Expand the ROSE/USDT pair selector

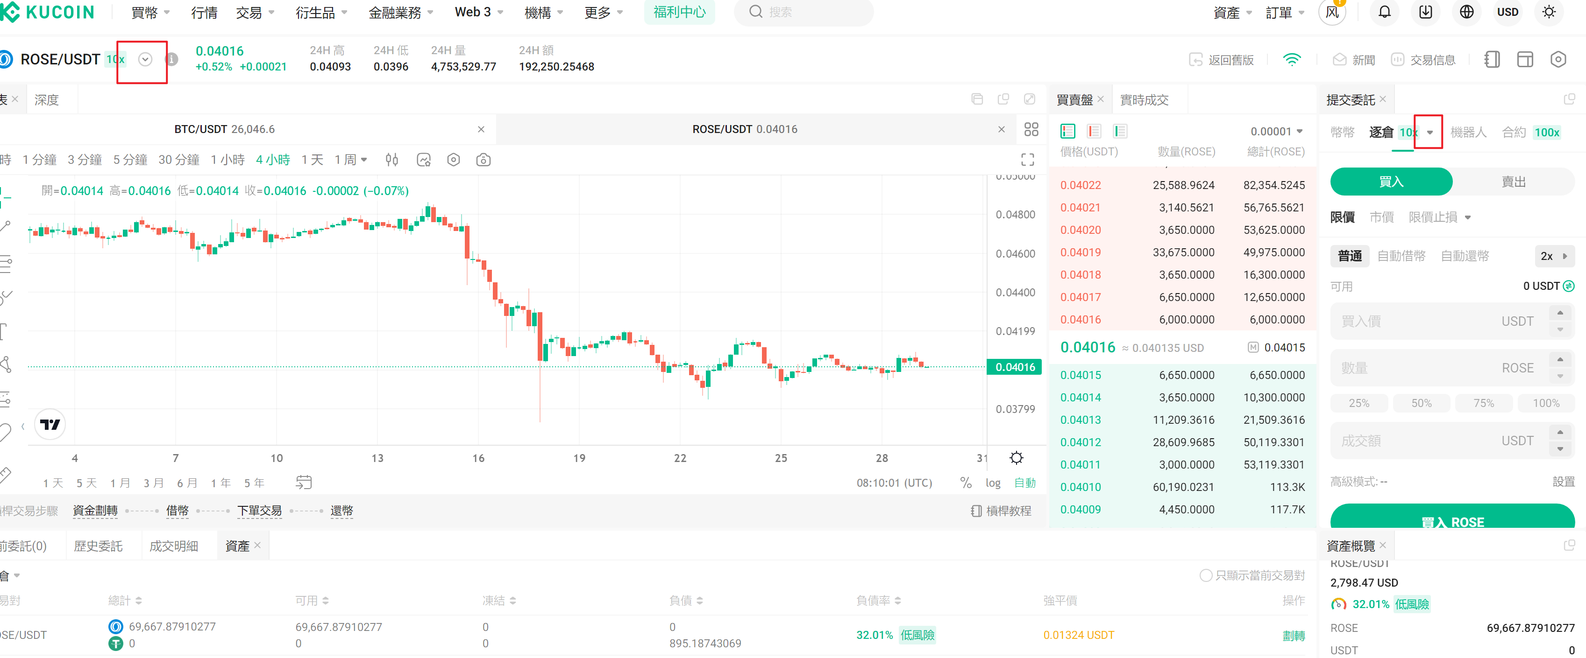[x=145, y=60]
